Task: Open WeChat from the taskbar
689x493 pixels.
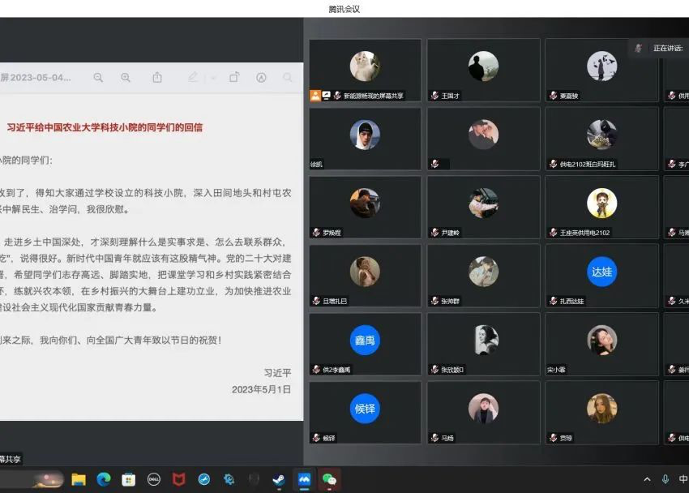Action: (x=327, y=480)
